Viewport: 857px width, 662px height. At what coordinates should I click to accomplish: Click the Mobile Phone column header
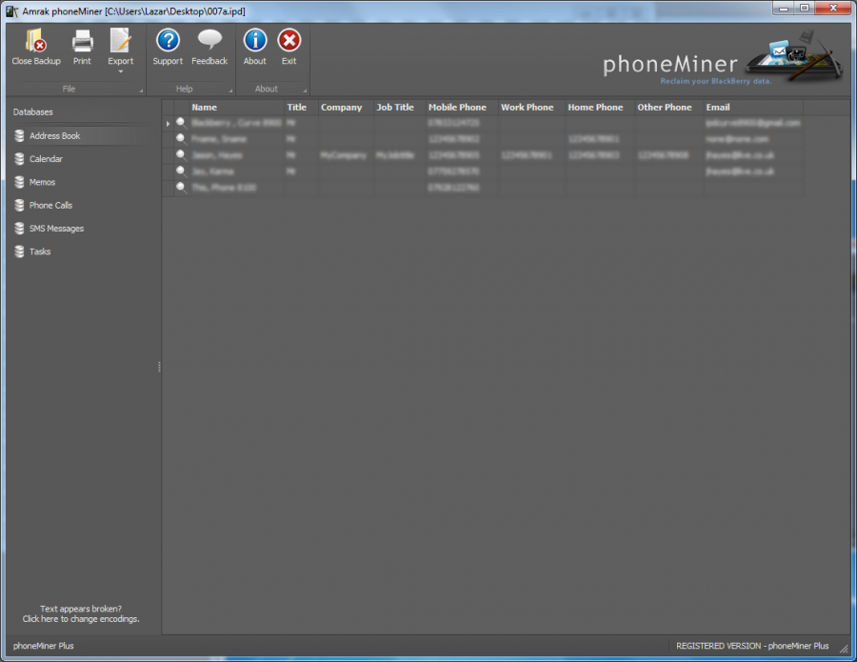pyautogui.click(x=462, y=107)
